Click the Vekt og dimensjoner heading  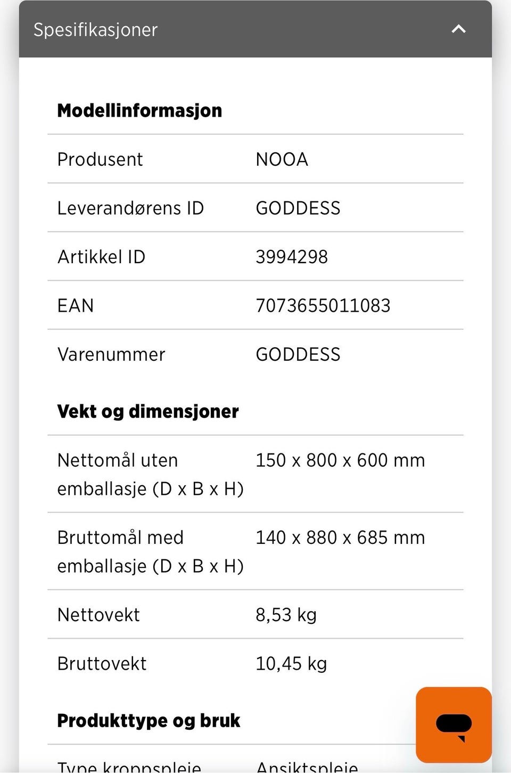147,411
